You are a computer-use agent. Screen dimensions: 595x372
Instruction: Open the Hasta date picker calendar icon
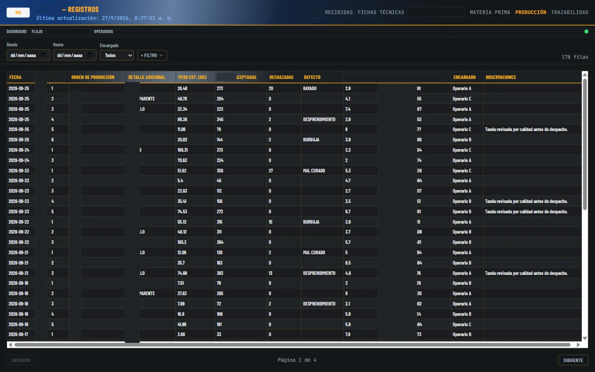[90, 55]
